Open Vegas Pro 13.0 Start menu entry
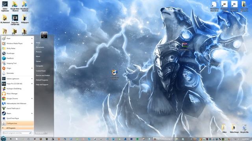Viewport: 252px width, 141px height. (17, 83)
